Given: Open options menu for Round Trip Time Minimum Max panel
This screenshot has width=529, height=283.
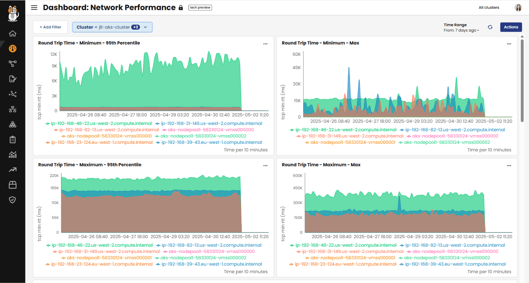Looking at the screenshot, I should pos(509,44).
